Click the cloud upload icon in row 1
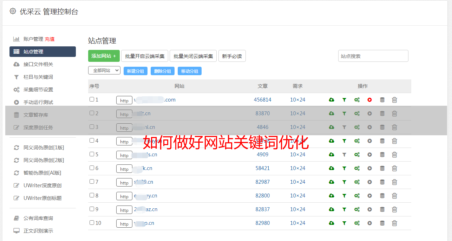Viewport: 452px width, 241px height. pos(332,100)
